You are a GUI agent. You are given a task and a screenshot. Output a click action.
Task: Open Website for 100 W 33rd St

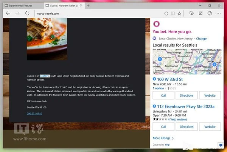pos(210,96)
